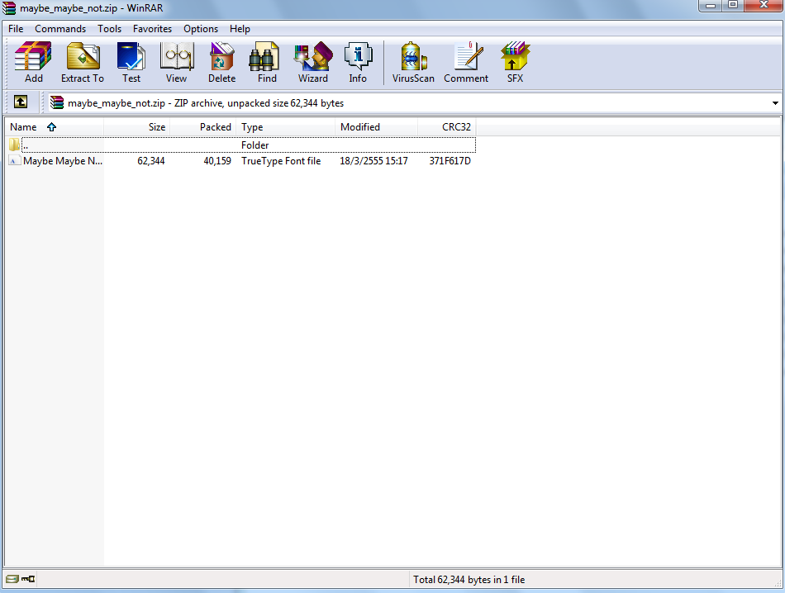Screen dimensions: 785x593
Task: Open the Comment tool
Action: point(466,63)
